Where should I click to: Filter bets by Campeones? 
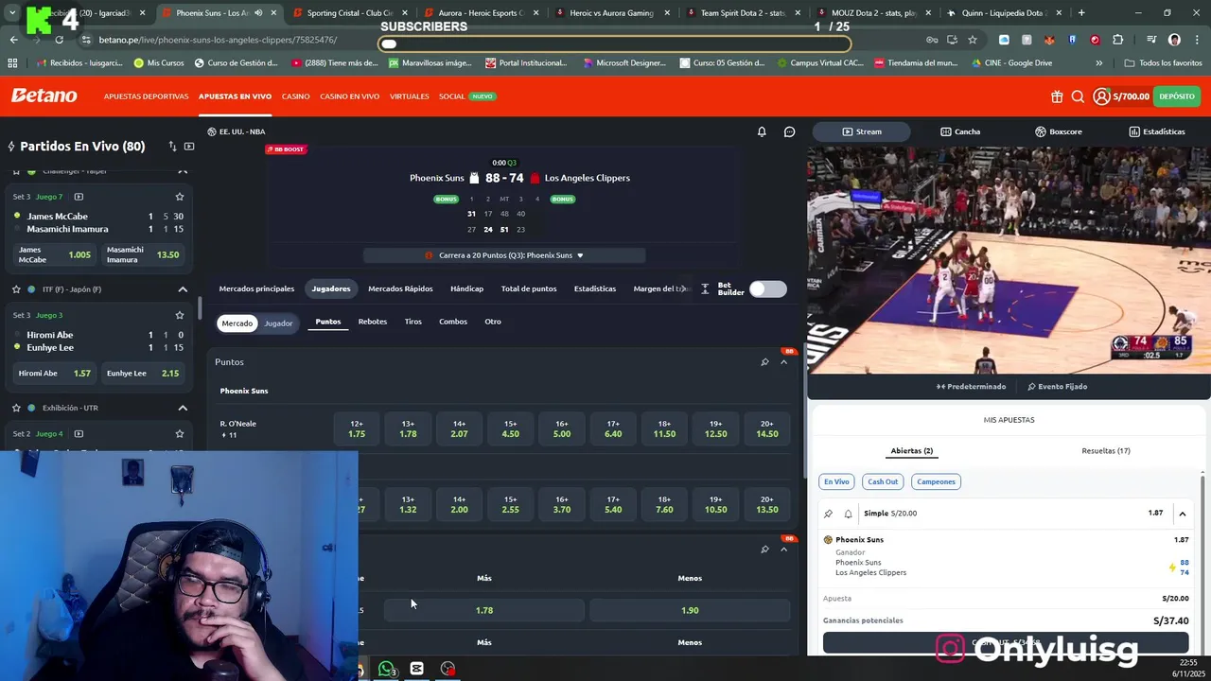click(x=936, y=481)
